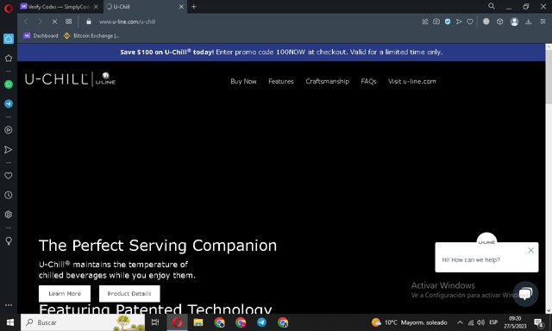This screenshot has height=331, width=552.
Task: Open the extensions cube icon
Action: point(500,22)
